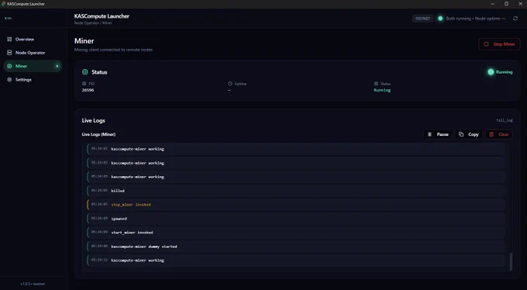Screen dimensions: 527x290
Task: Click the 'spawned' log entry
Action: [x=296, y=219]
